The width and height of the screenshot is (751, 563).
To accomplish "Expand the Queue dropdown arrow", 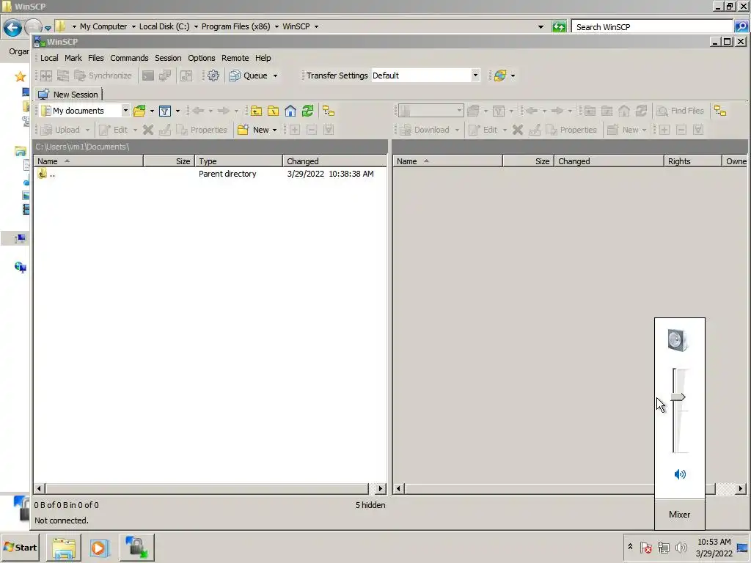I will coord(276,76).
